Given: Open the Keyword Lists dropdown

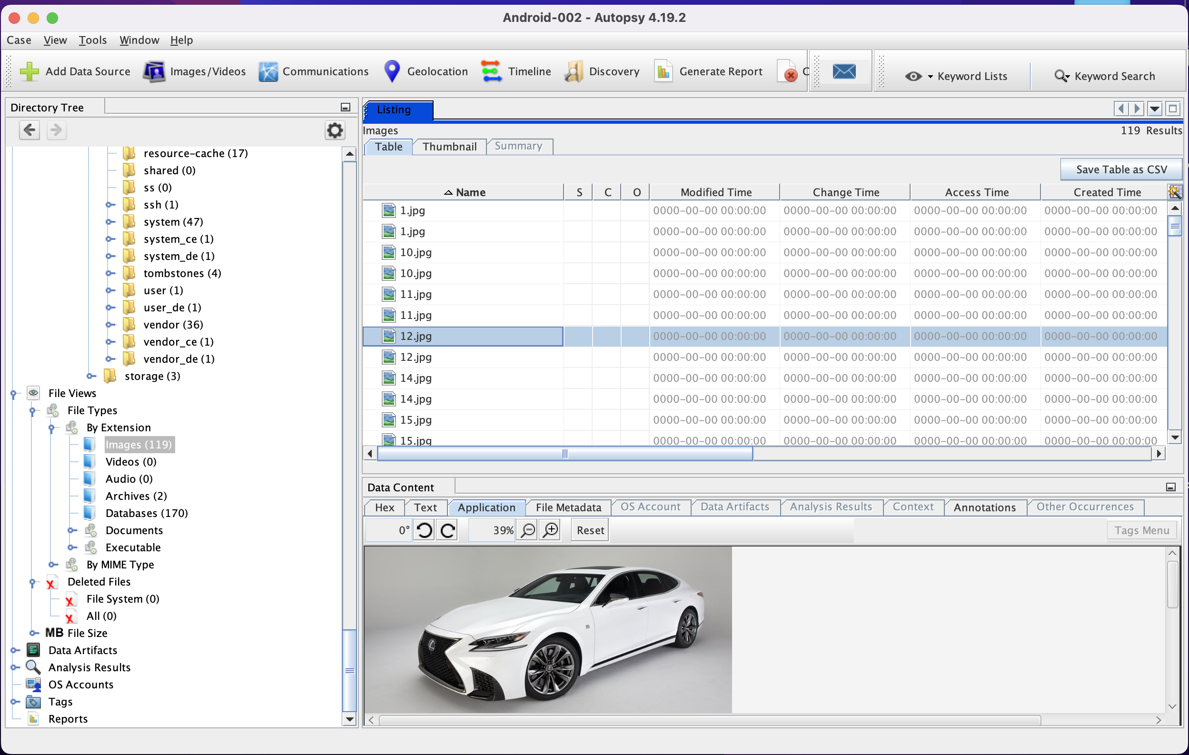Looking at the screenshot, I should (x=930, y=76).
